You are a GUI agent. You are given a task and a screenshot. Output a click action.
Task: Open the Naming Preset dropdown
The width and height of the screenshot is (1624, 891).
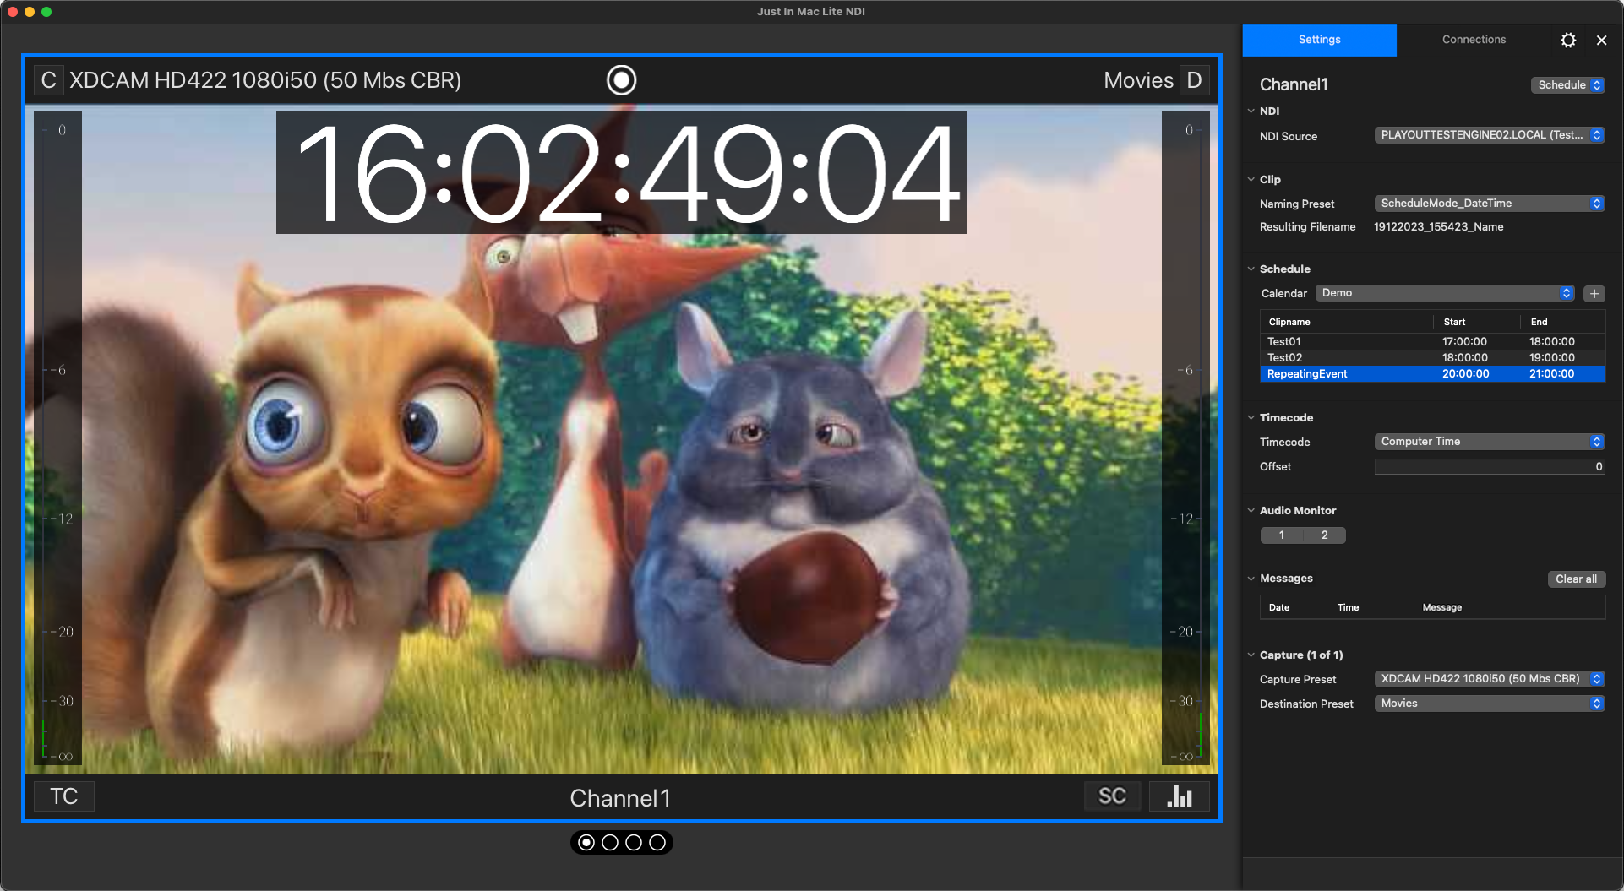click(1490, 204)
